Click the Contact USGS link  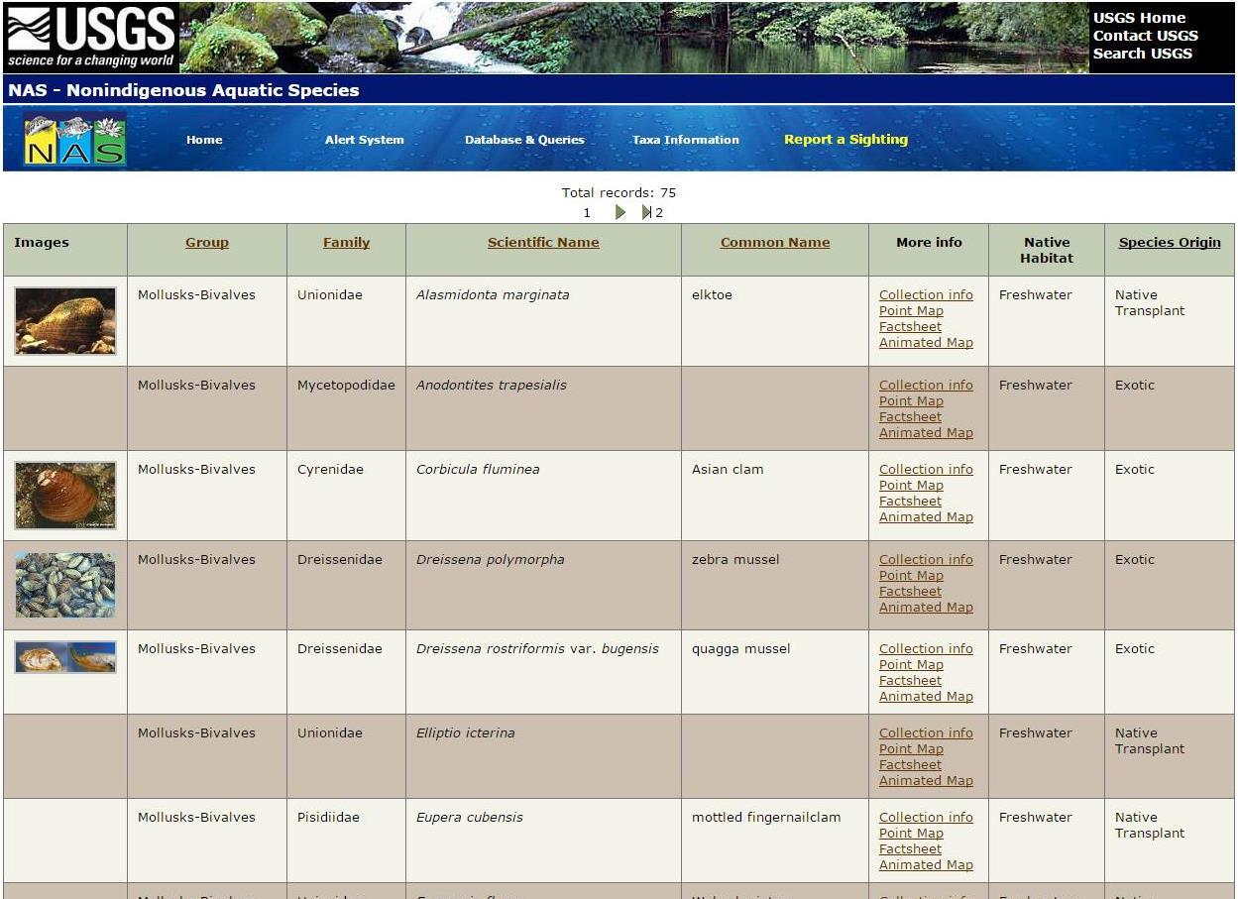click(x=1145, y=36)
